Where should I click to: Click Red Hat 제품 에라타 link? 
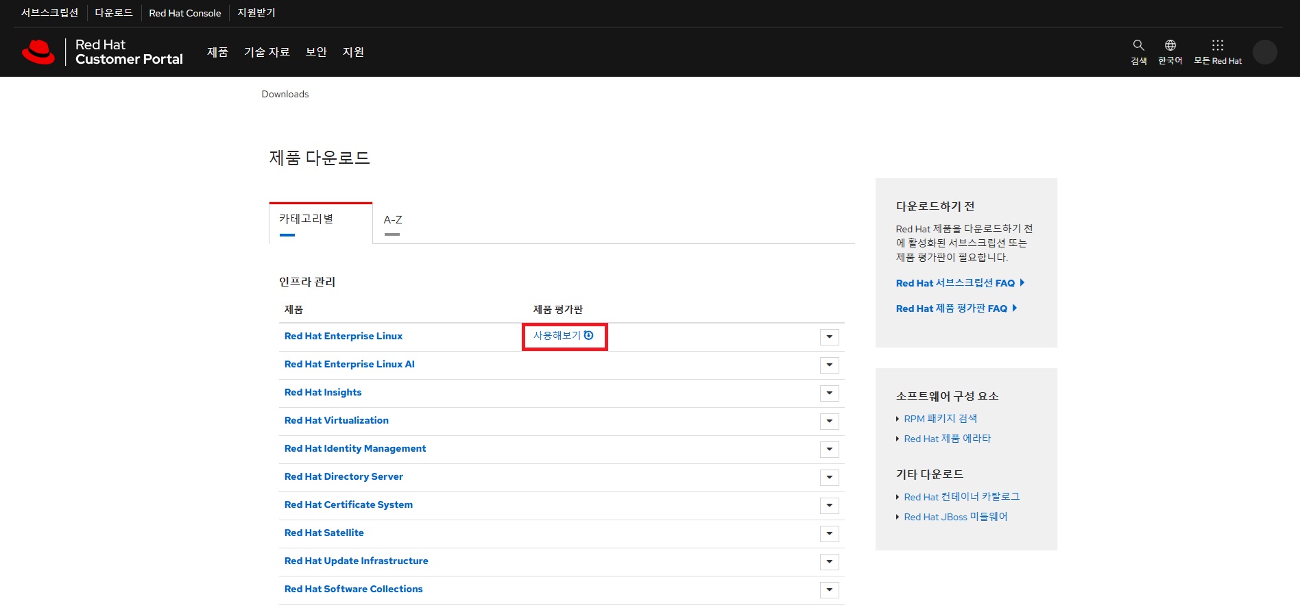(x=948, y=439)
